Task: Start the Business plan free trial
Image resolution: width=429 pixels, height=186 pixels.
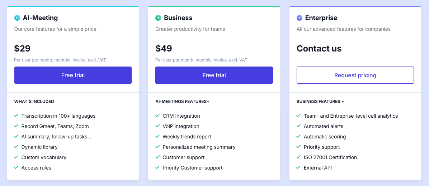Action: pos(214,75)
